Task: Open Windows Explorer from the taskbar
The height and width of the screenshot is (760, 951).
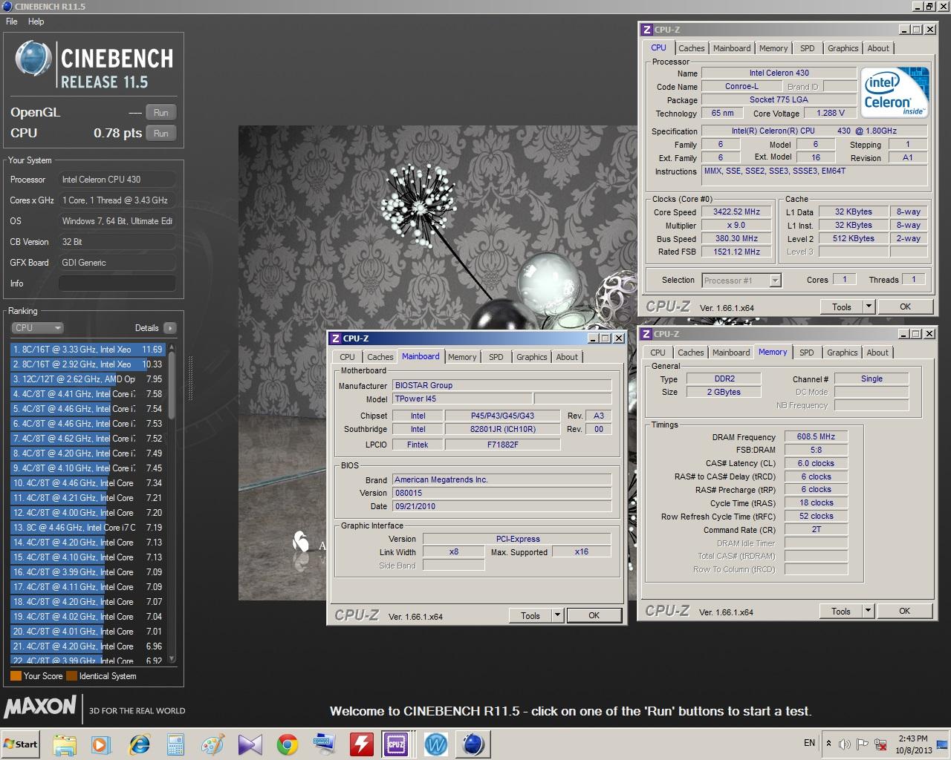Action: (x=65, y=744)
